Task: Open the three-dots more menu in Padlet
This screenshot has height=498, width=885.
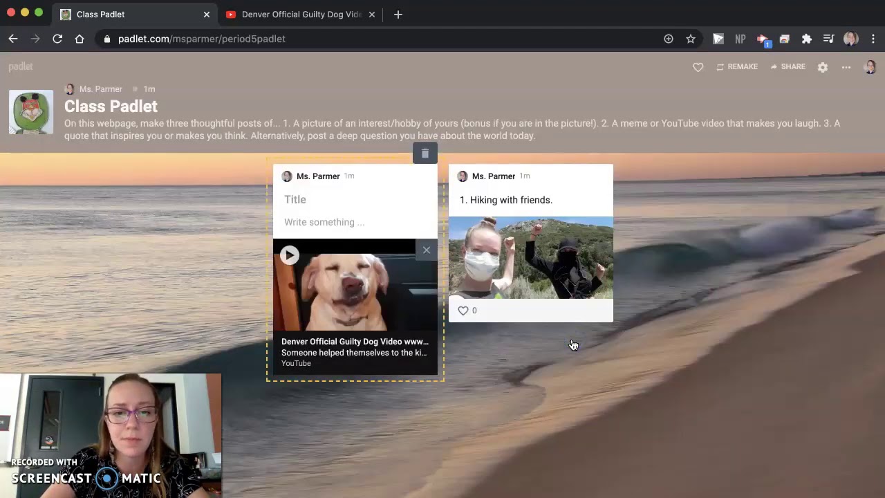Action: [846, 67]
